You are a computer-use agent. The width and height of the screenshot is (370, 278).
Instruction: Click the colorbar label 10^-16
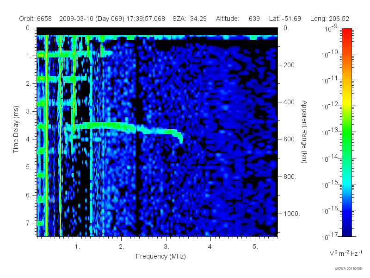point(330,210)
